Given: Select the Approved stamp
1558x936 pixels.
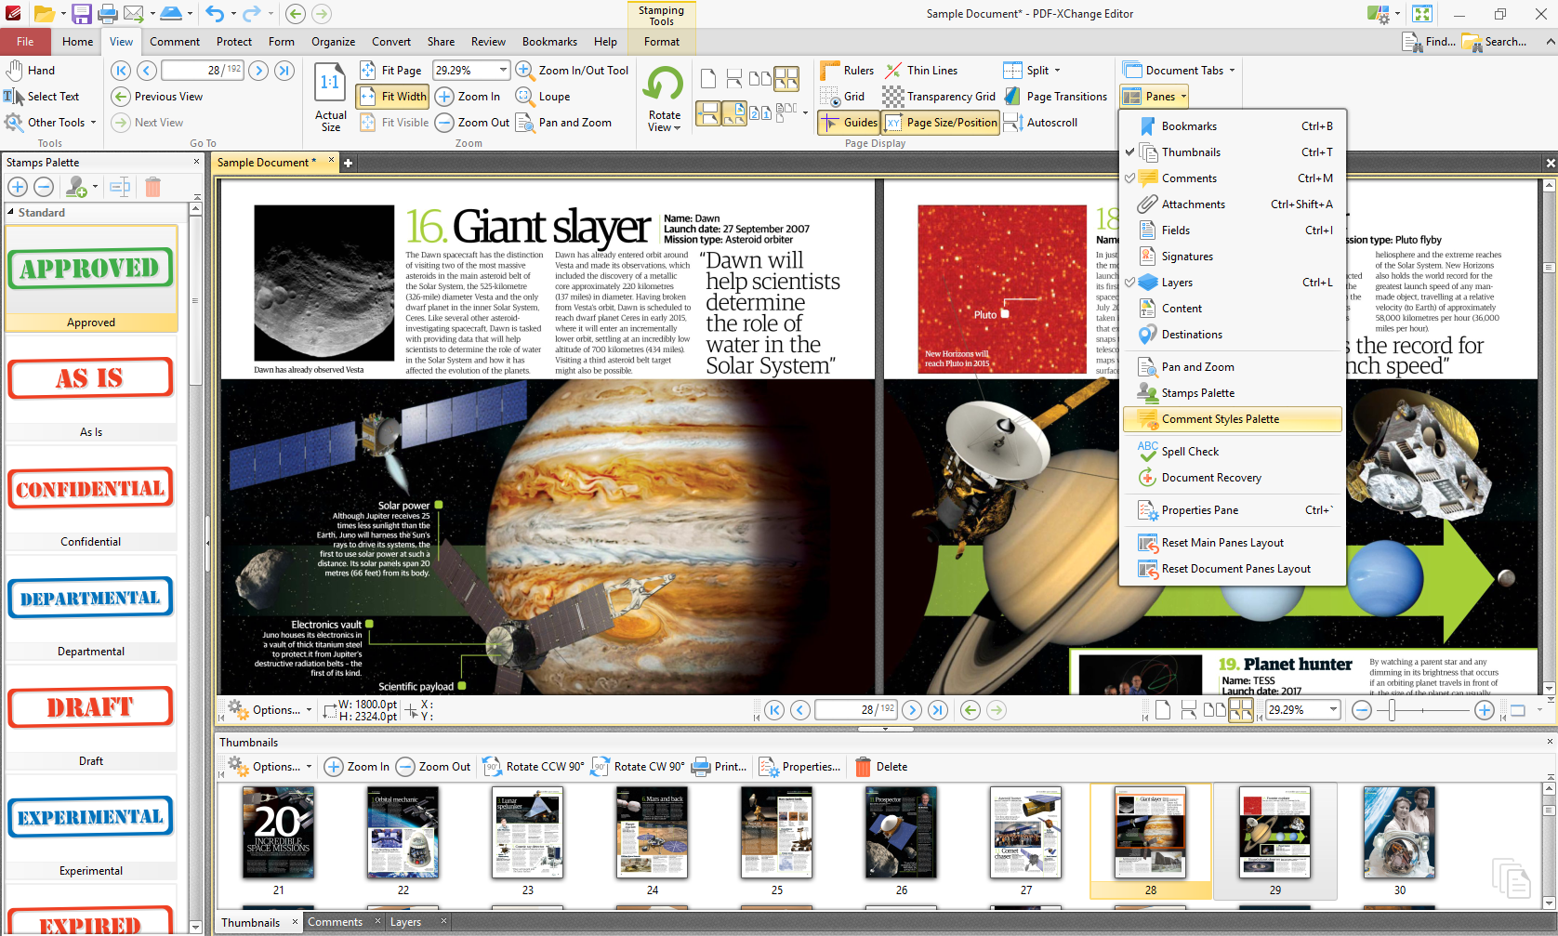Looking at the screenshot, I should 91,278.
